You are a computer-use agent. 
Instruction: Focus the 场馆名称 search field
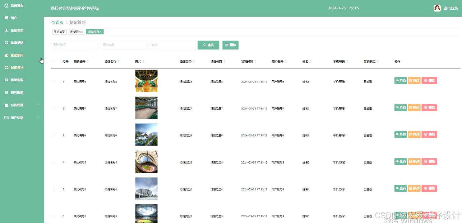123,45
